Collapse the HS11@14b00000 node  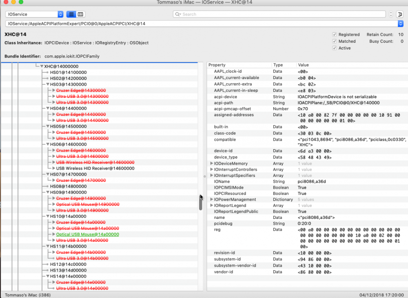[48, 246]
